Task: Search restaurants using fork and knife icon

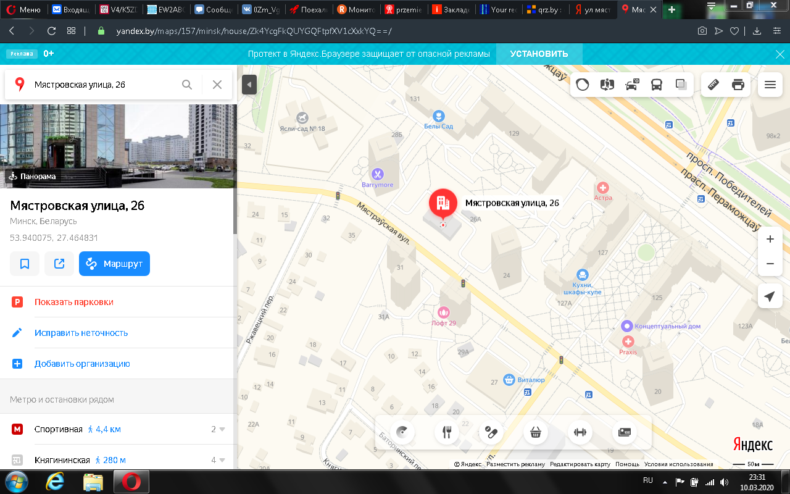Action: pyautogui.click(x=447, y=432)
